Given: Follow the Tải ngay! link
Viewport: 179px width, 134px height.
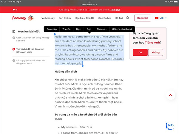Looking at the screenshot, I should point(115,10).
